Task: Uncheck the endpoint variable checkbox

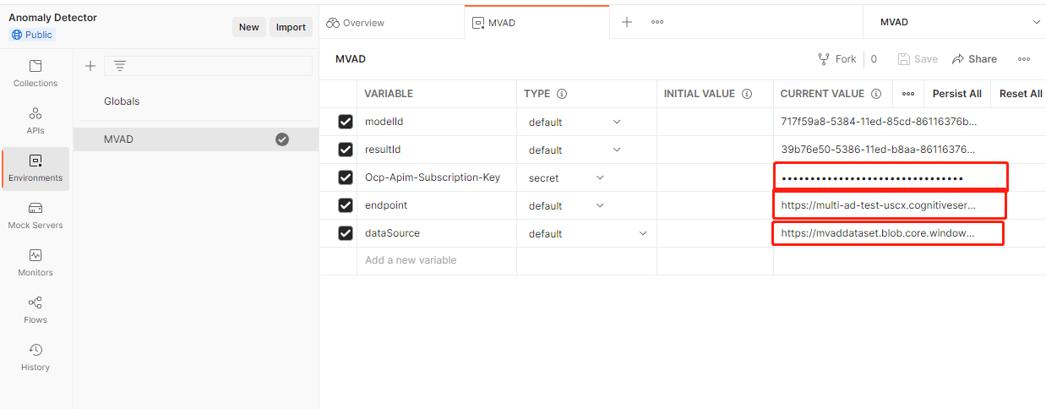Action: pos(346,205)
